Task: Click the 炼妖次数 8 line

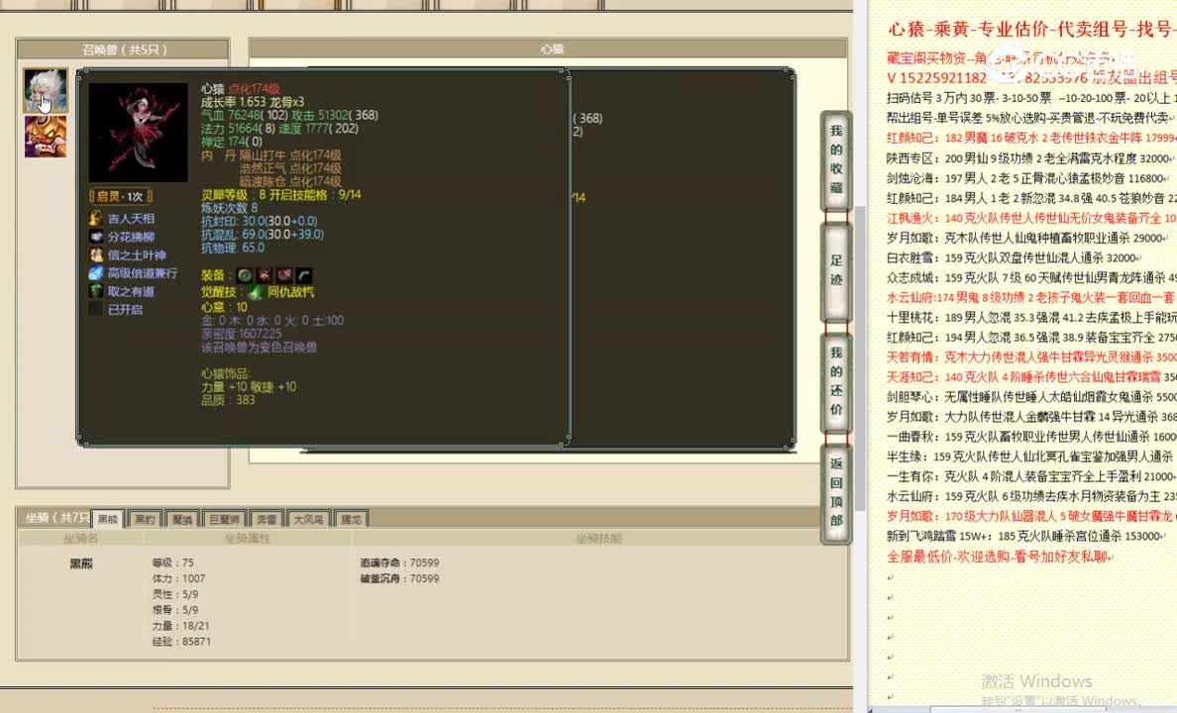Action: pos(229,208)
